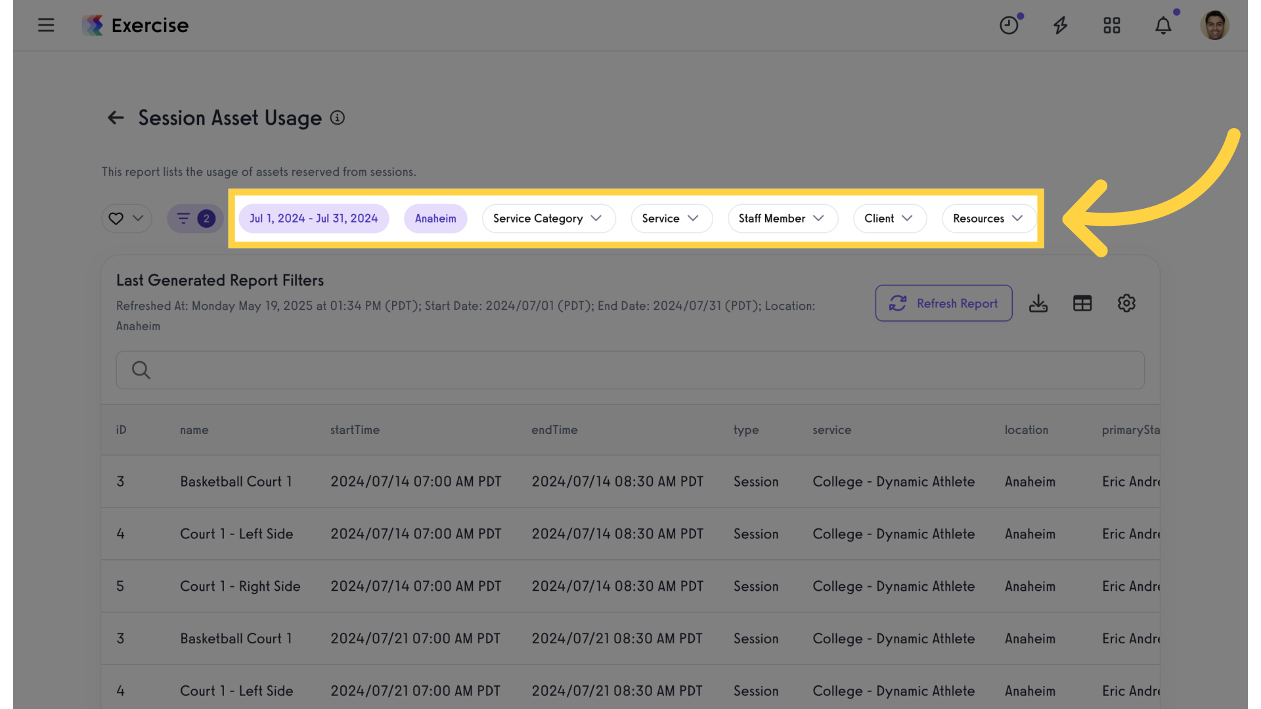Select Court 1 - Left Side 2024/07/14 row
The width and height of the screenshot is (1261, 709).
tap(630, 534)
